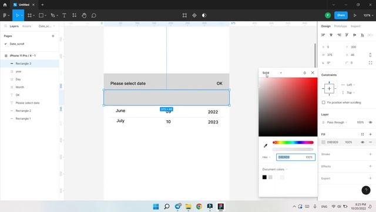
Task: Select the black document color swatch
Action: [264, 177]
